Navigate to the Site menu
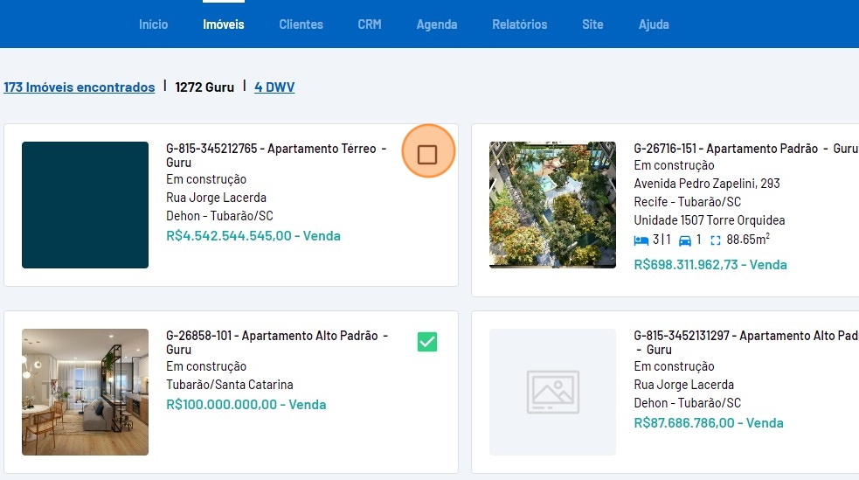 (x=592, y=24)
